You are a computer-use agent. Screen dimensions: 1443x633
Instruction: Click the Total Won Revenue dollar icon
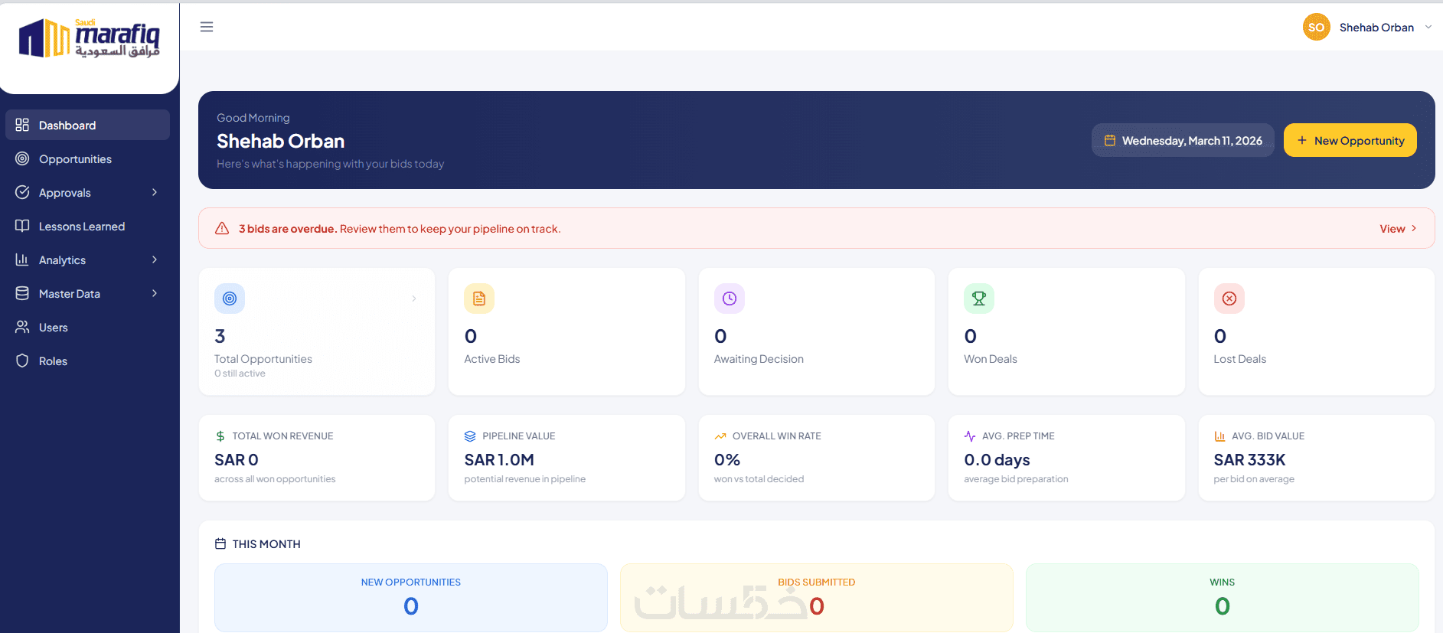[x=220, y=436]
